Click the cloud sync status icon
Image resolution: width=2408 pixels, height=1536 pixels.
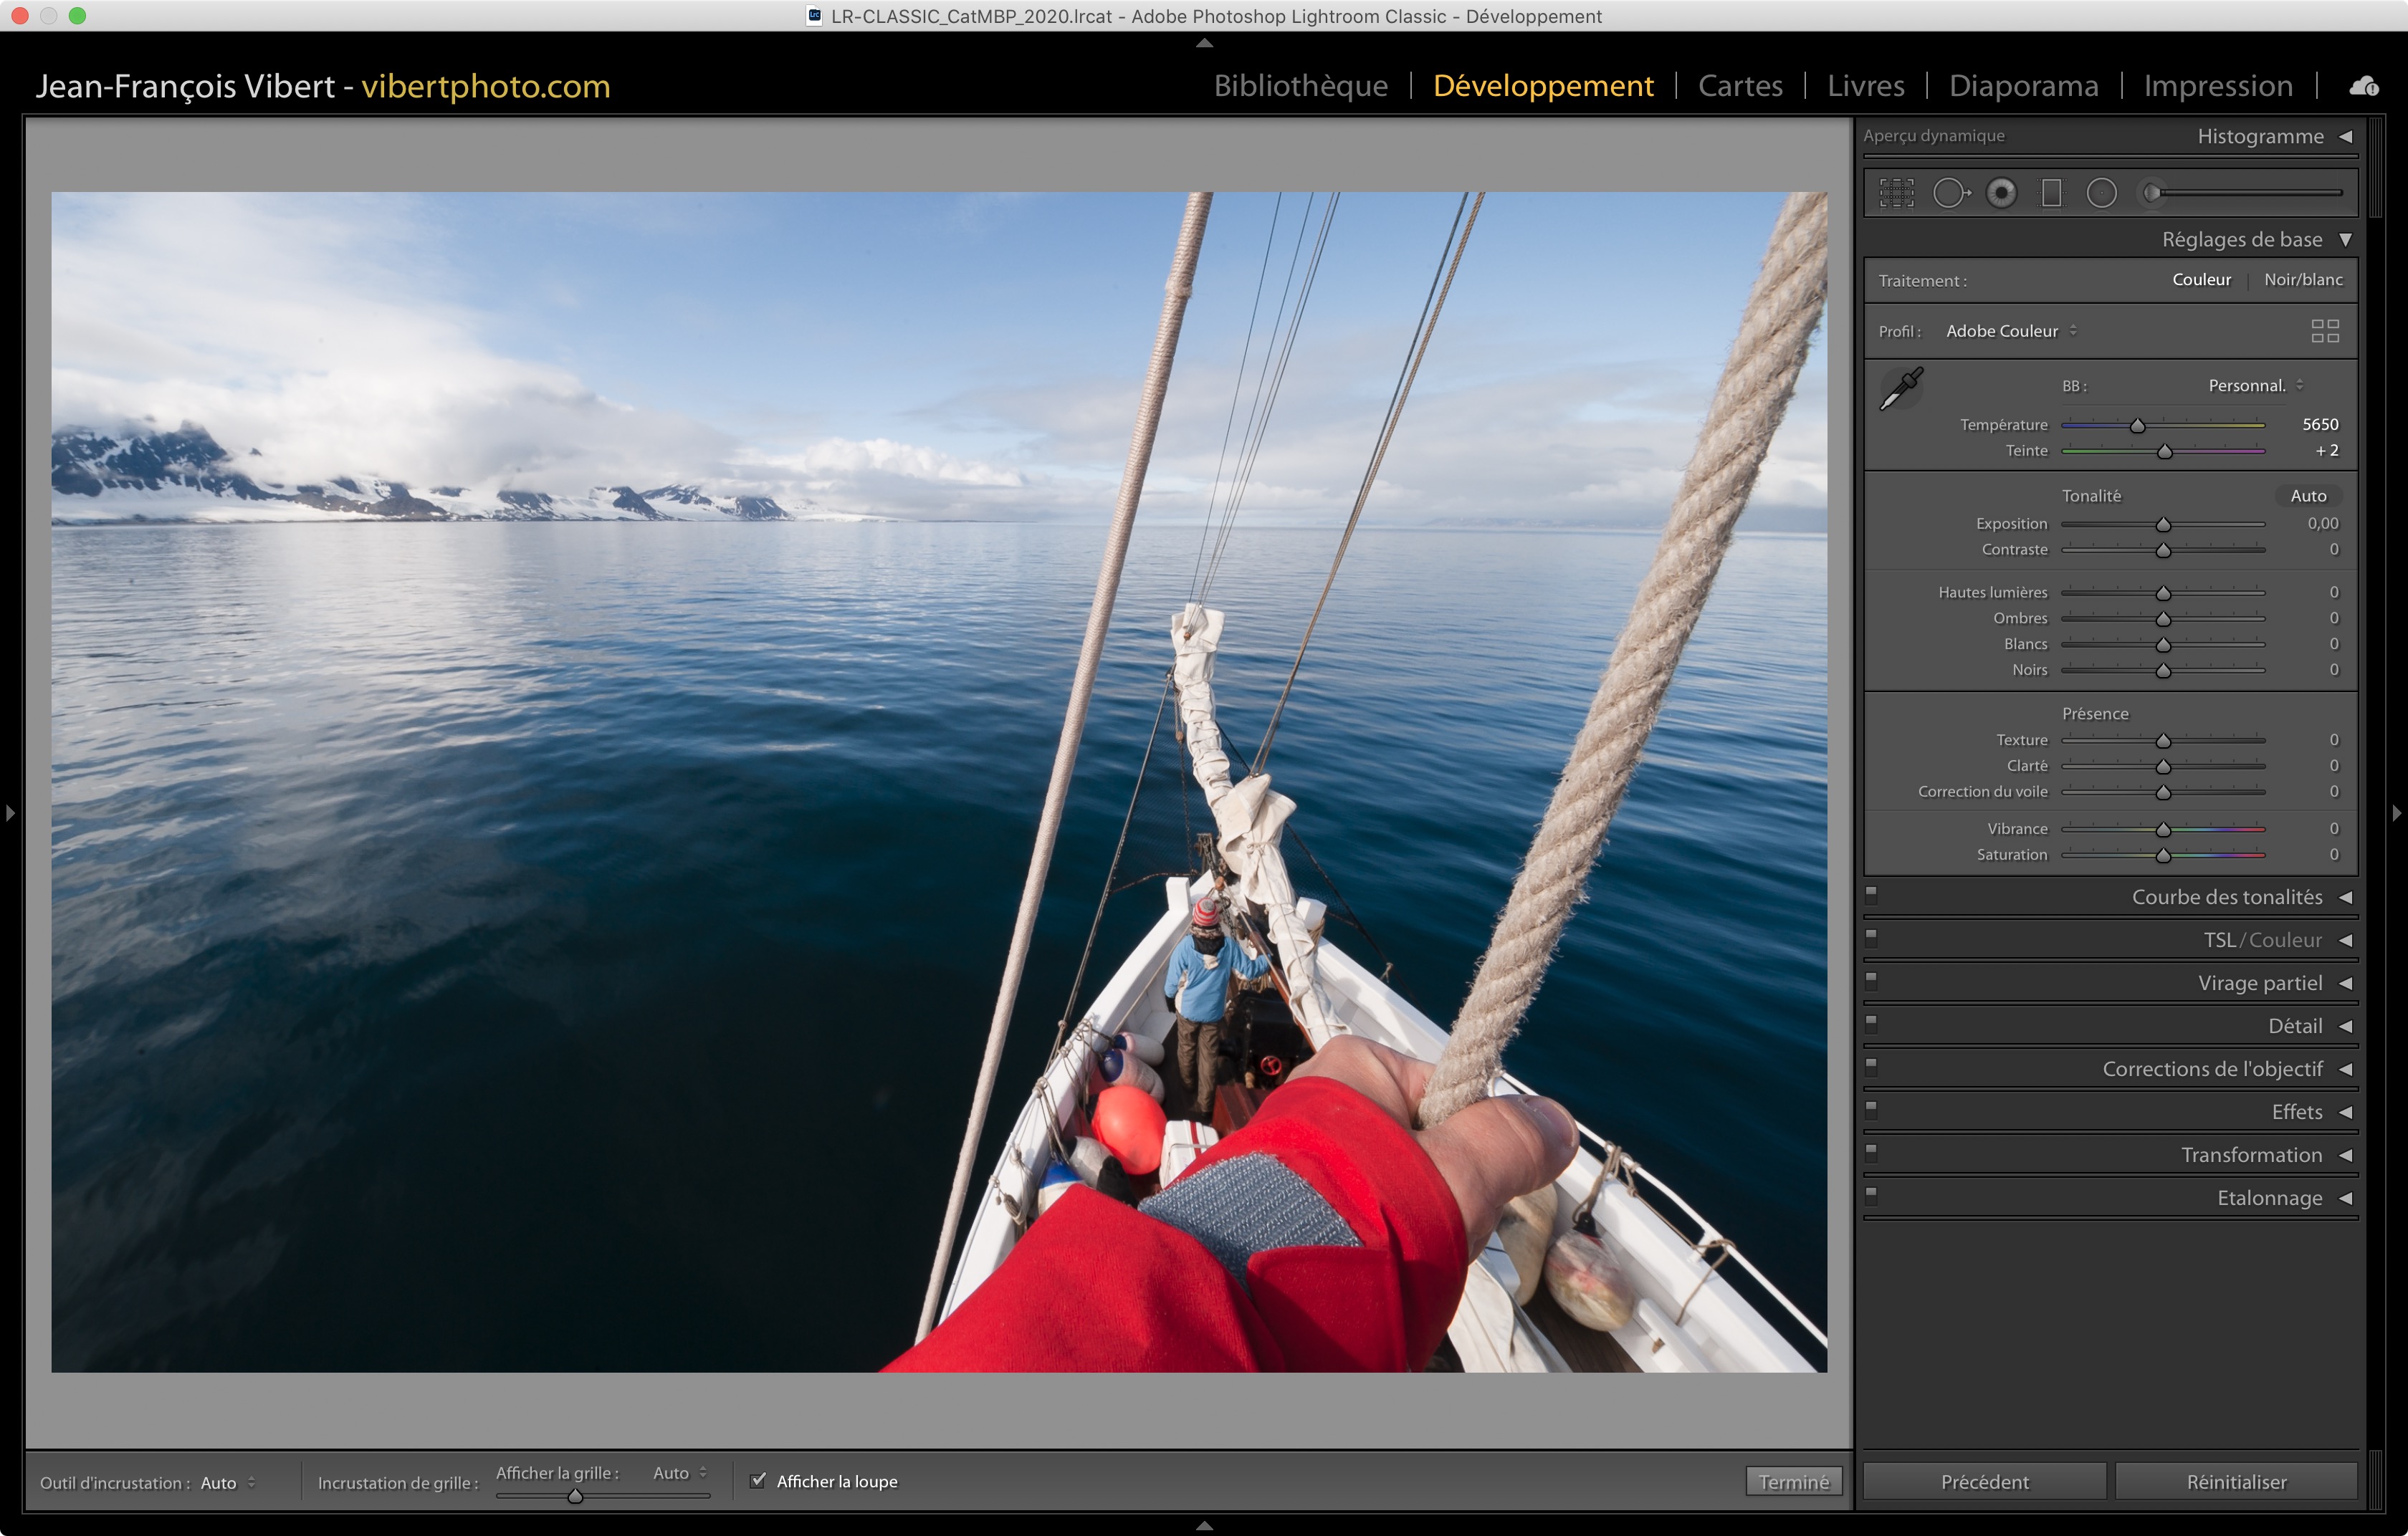point(2364,87)
